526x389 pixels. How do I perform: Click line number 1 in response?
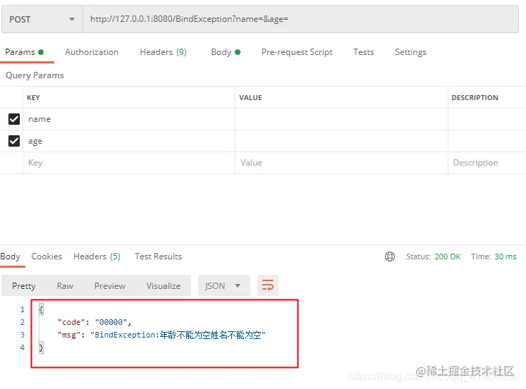pyautogui.click(x=22, y=309)
